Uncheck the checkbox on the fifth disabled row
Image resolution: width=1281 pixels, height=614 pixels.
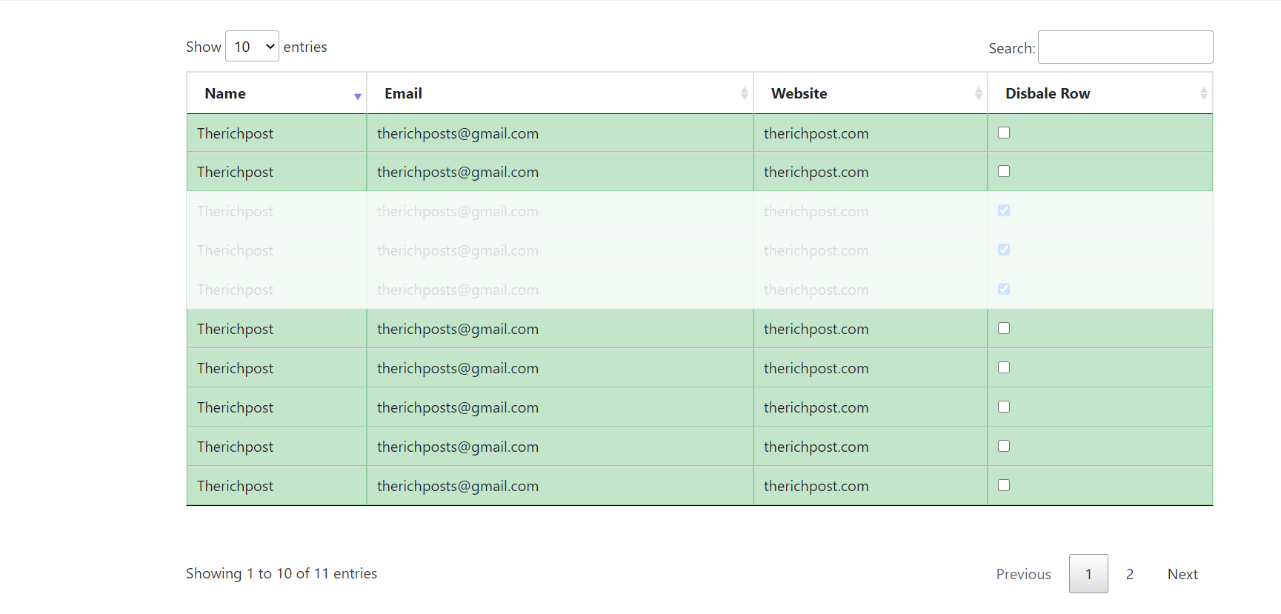[1004, 289]
